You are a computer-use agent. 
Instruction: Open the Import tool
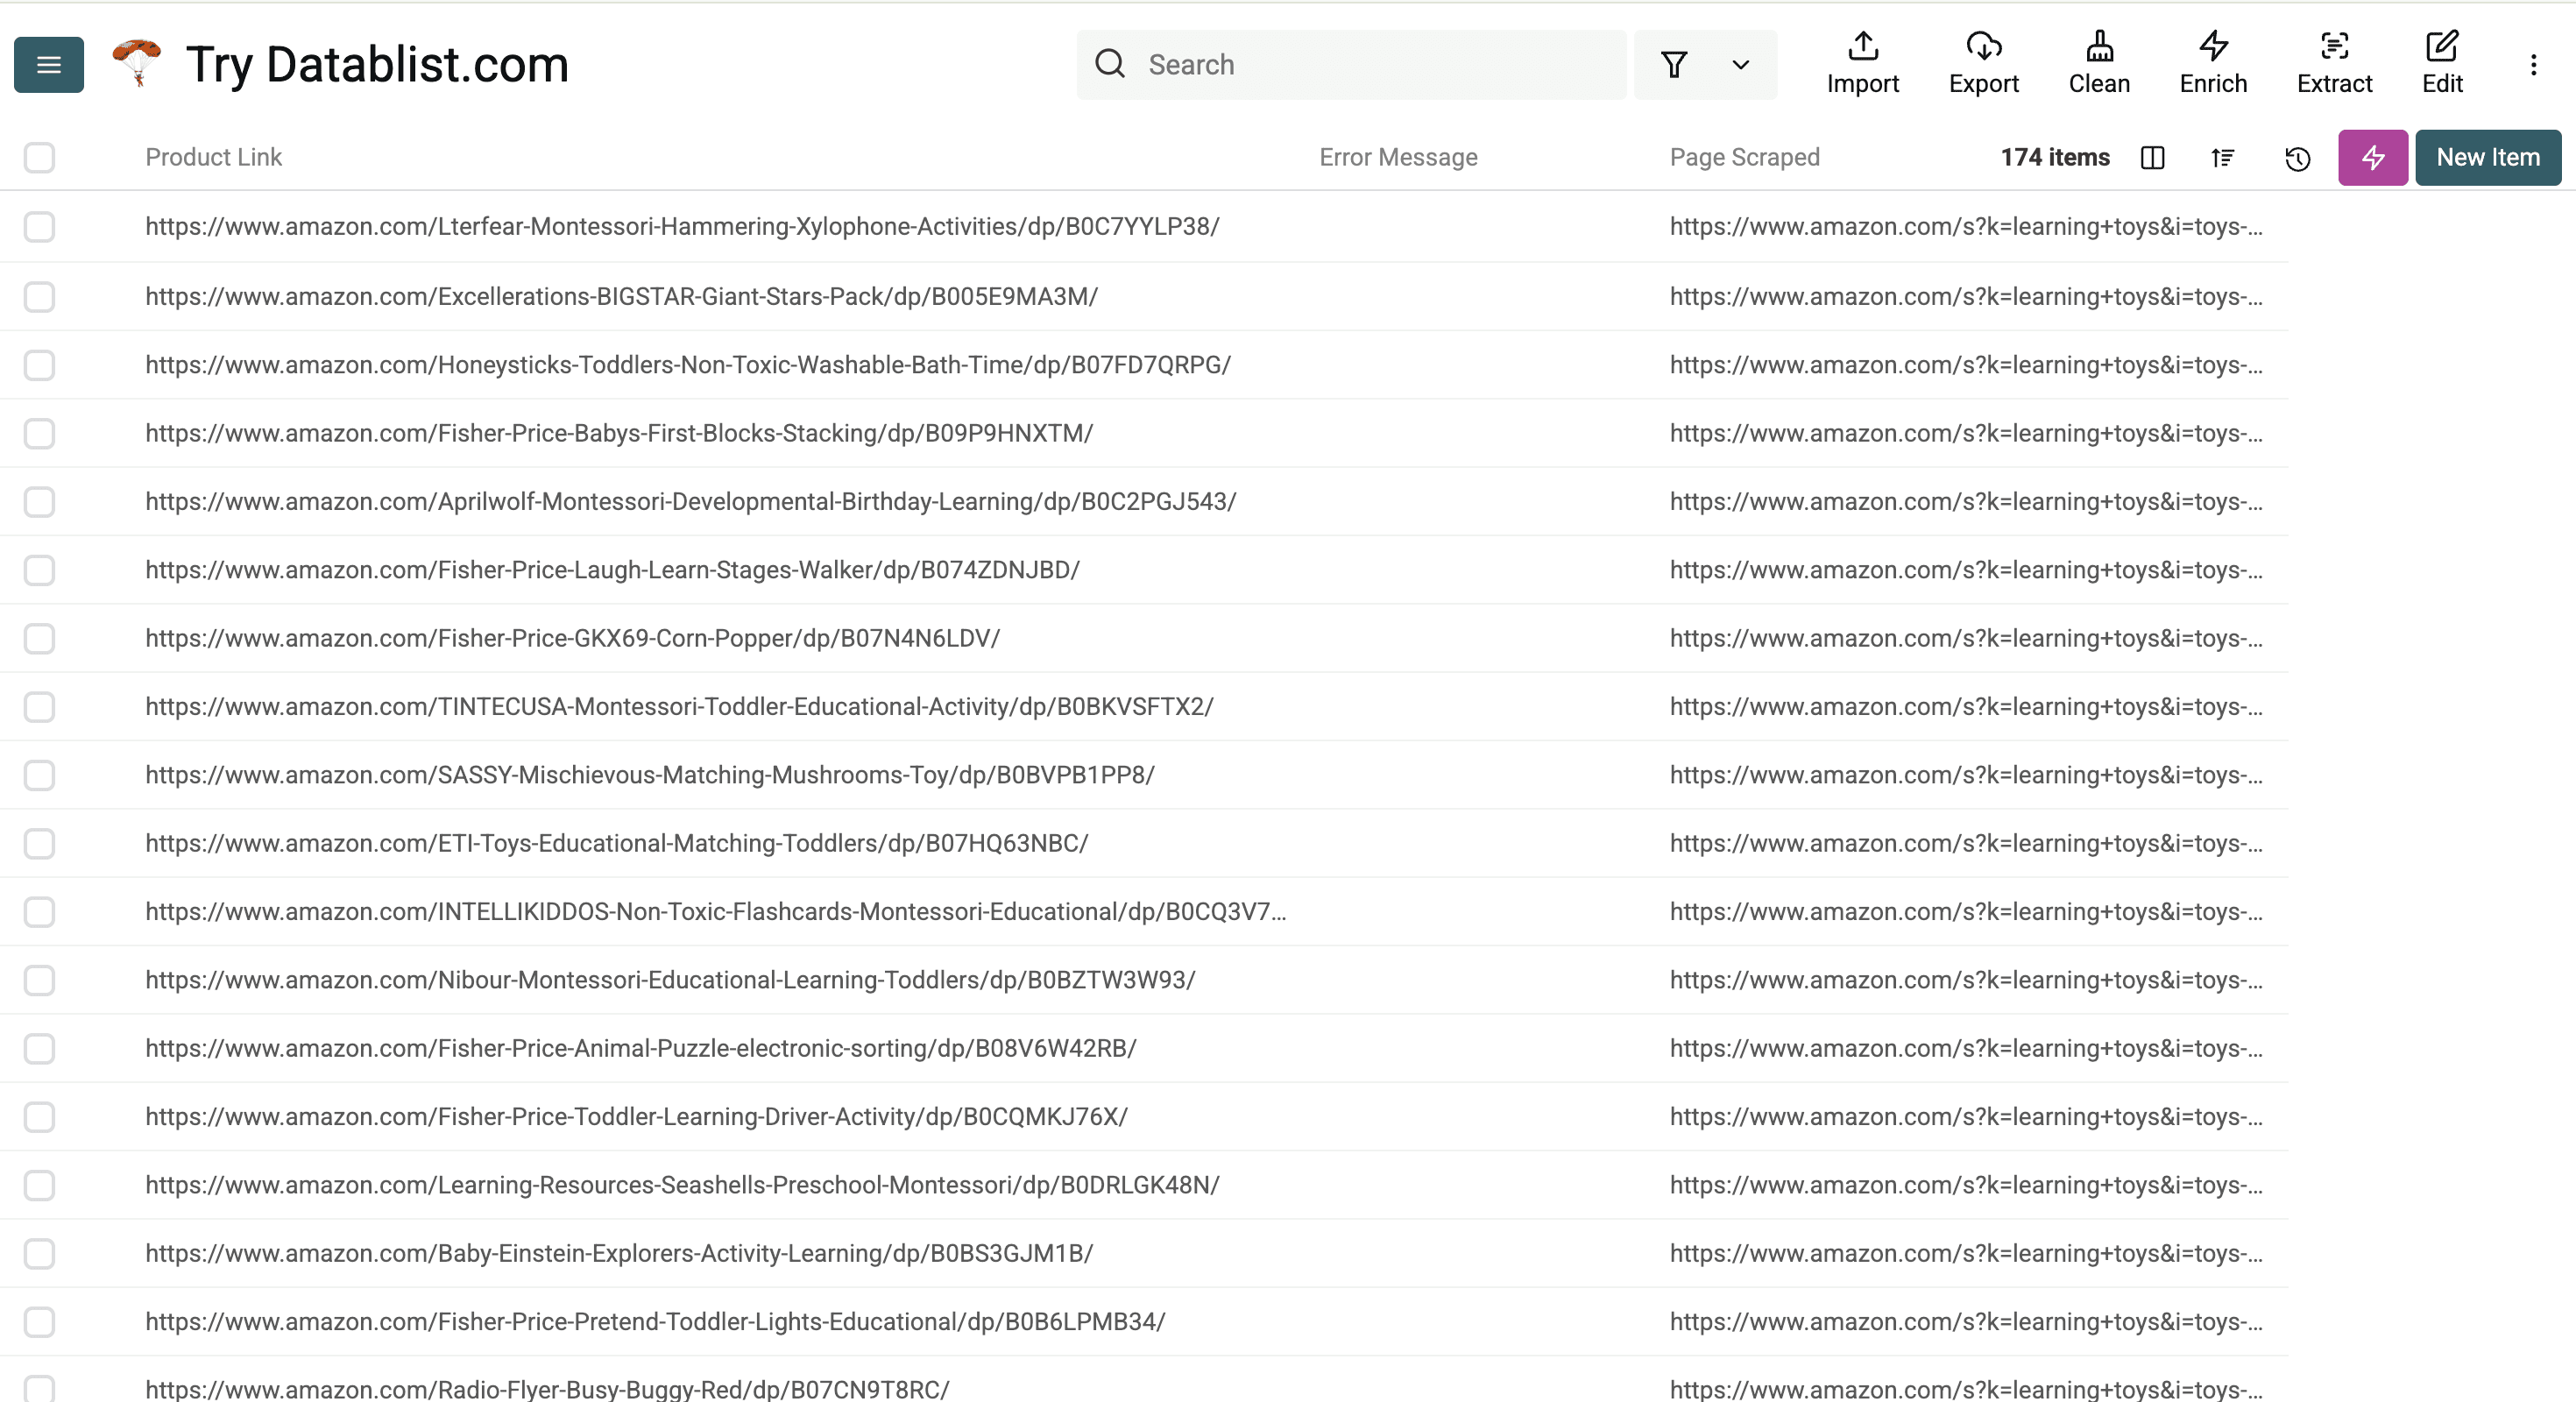pyautogui.click(x=1862, y=63)
